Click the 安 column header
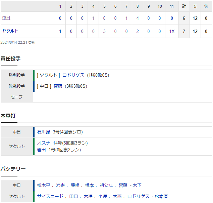This screenshot has height=203, width=213. coord(195,6)
